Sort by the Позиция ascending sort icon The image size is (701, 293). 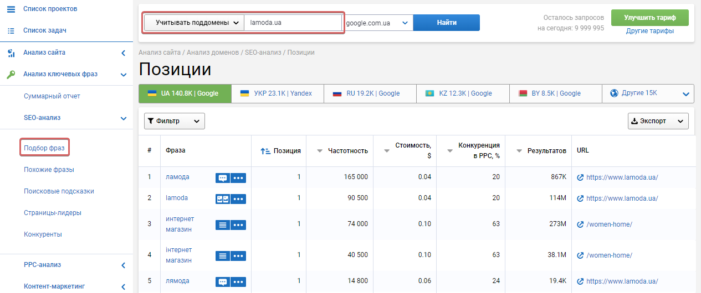265,151
